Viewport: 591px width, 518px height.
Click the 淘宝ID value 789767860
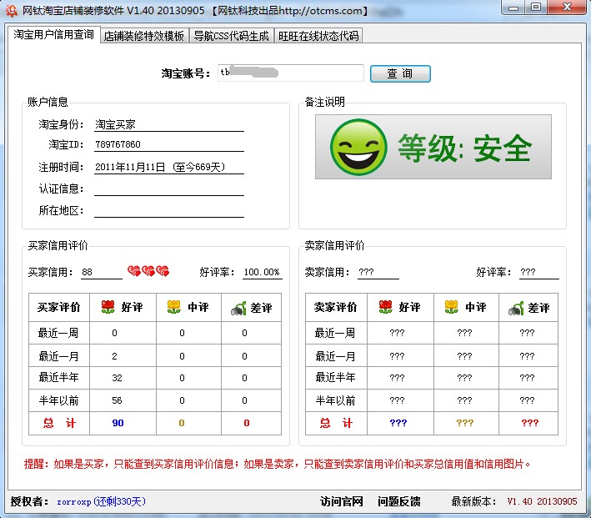tap(118, 144)
